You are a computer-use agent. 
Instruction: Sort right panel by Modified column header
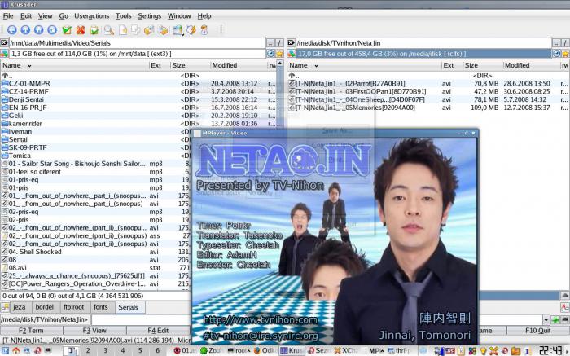[532, 65]
